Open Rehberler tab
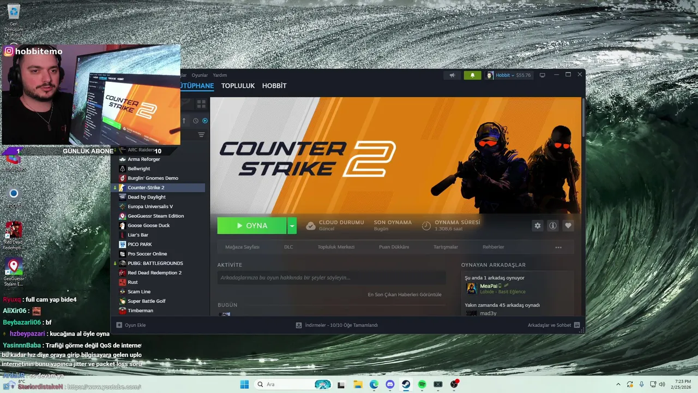Image resolution: width=698 pixels, height=393 pixels. coord(493,247)
